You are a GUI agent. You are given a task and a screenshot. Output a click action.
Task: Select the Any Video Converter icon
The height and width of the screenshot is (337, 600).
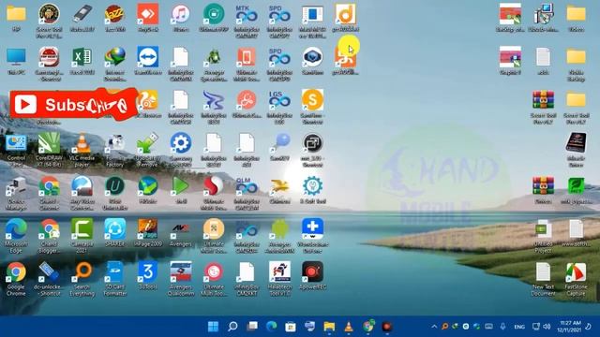[82, 193]
